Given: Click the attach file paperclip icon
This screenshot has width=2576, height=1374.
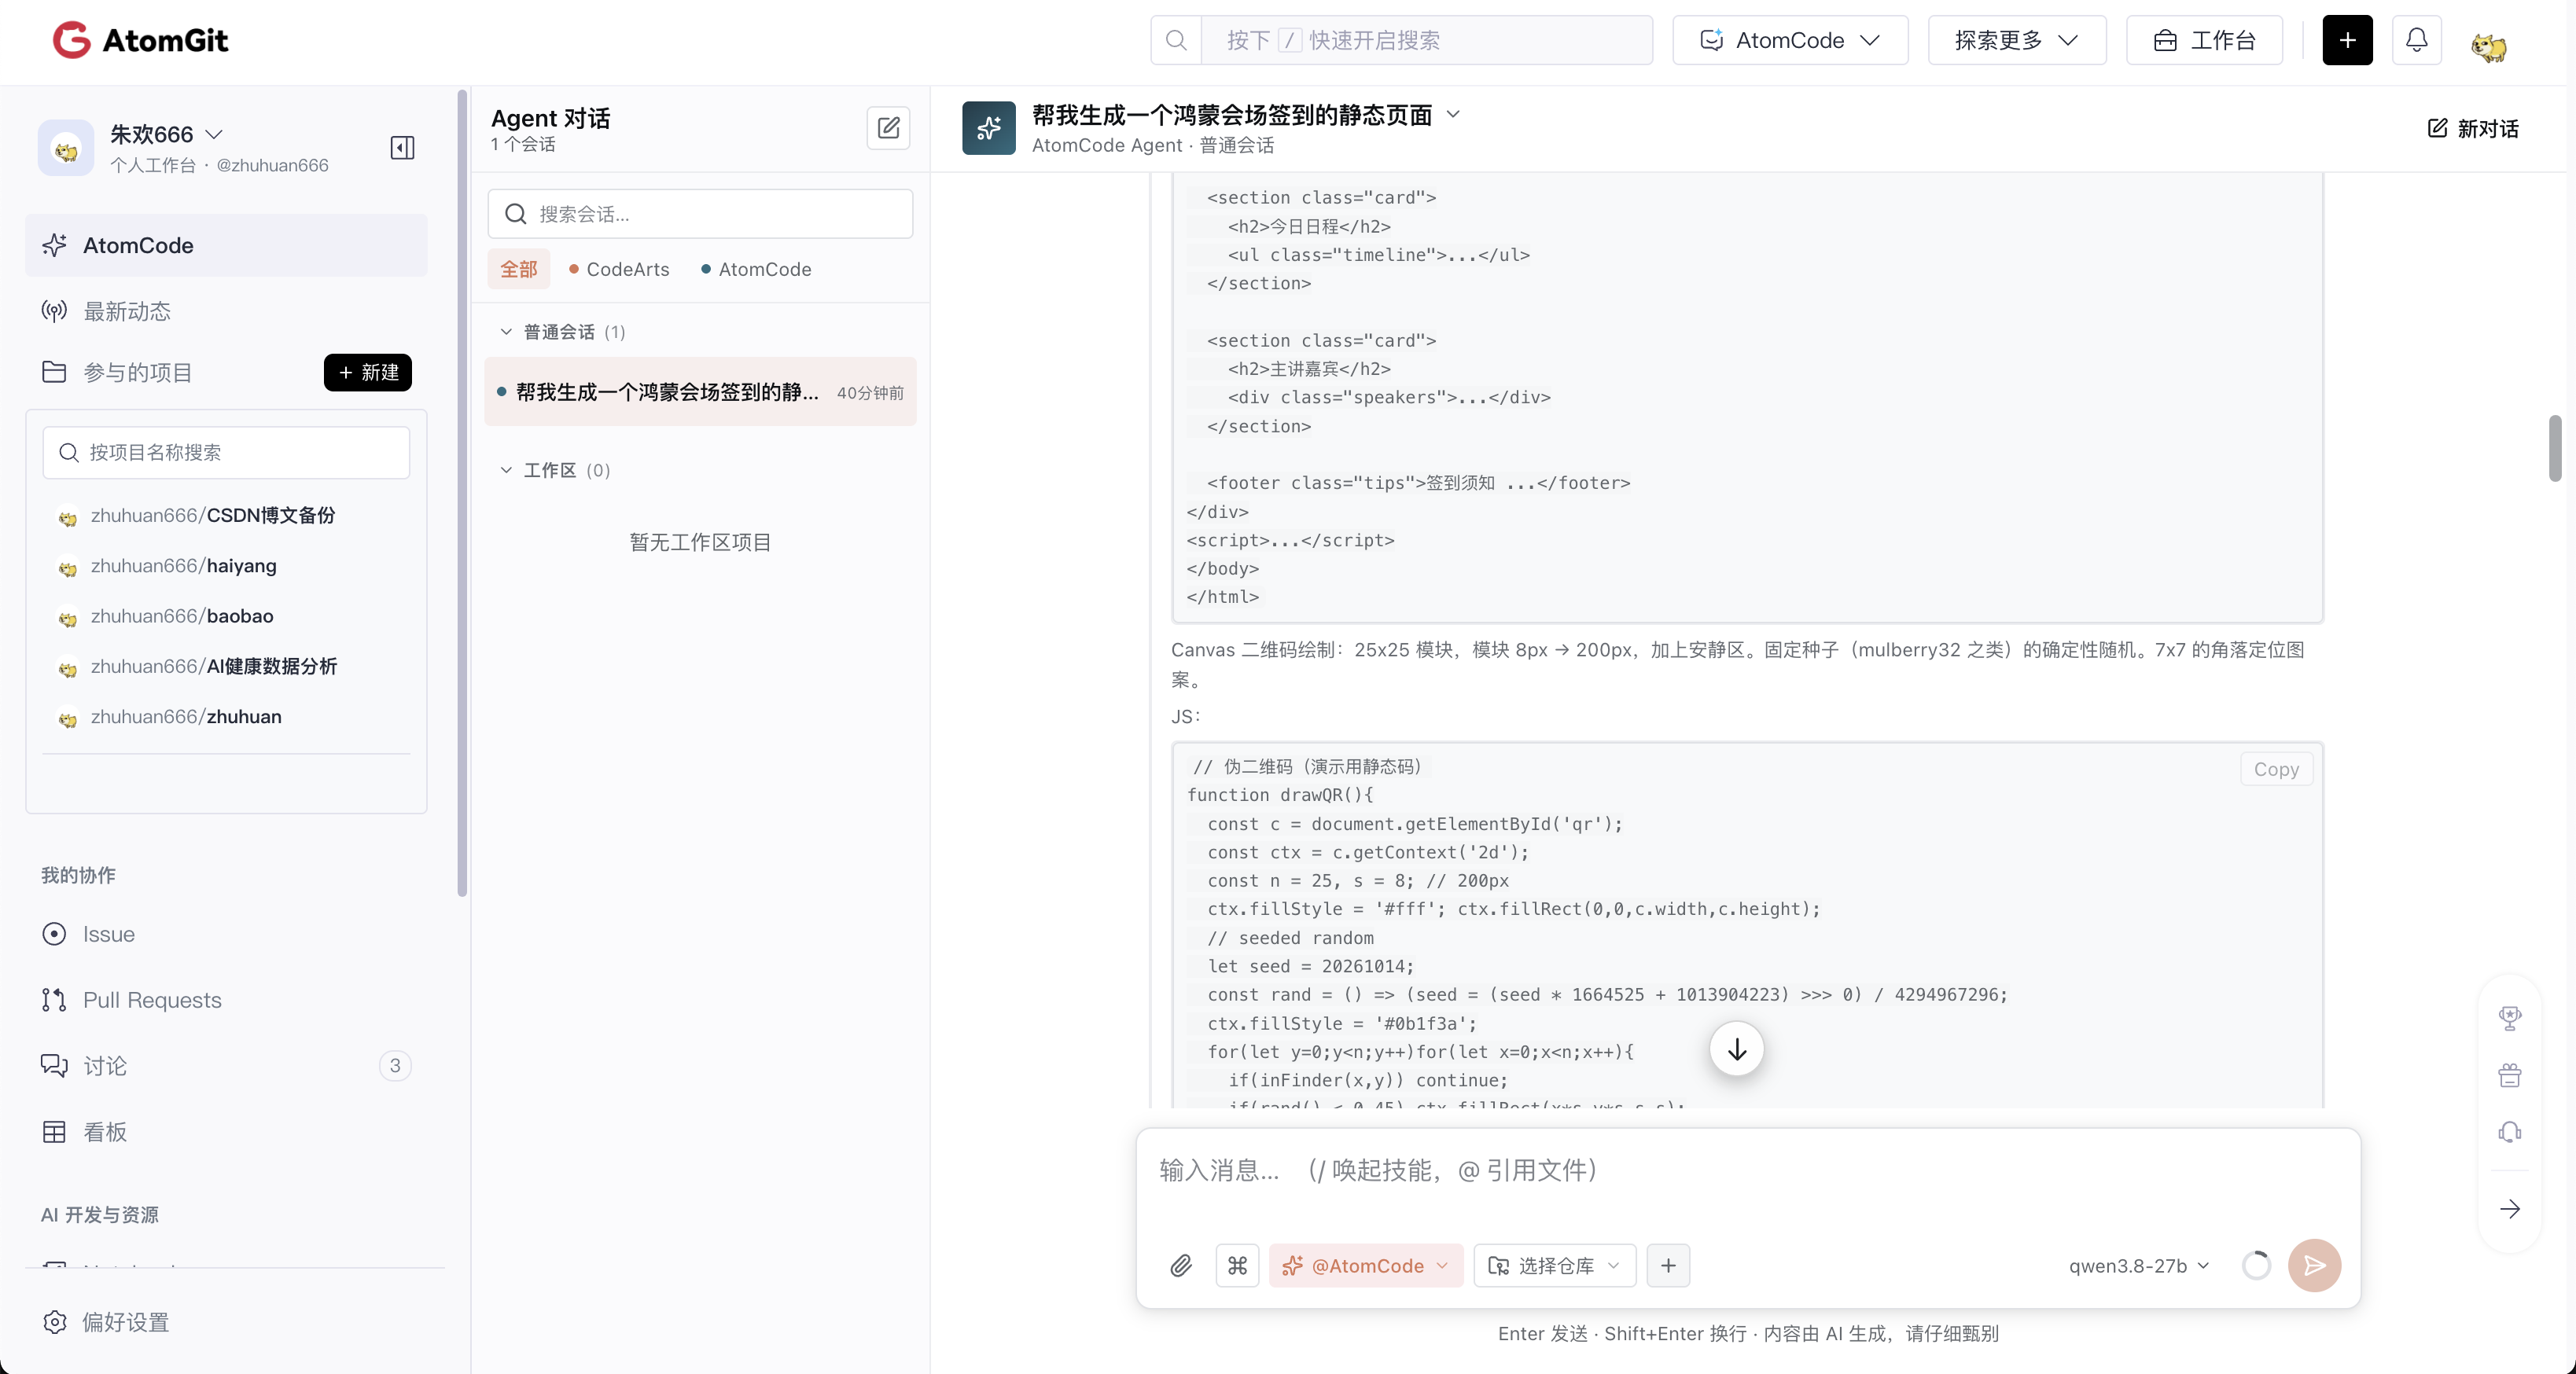Looking at the screenshot, I should tap(1181, 1265).
